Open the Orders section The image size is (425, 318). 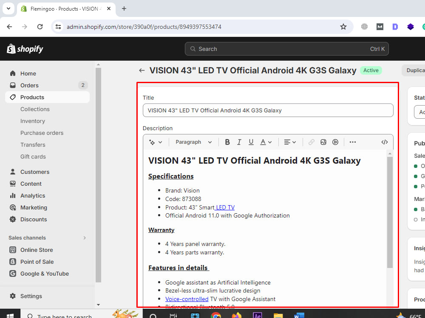30,86
